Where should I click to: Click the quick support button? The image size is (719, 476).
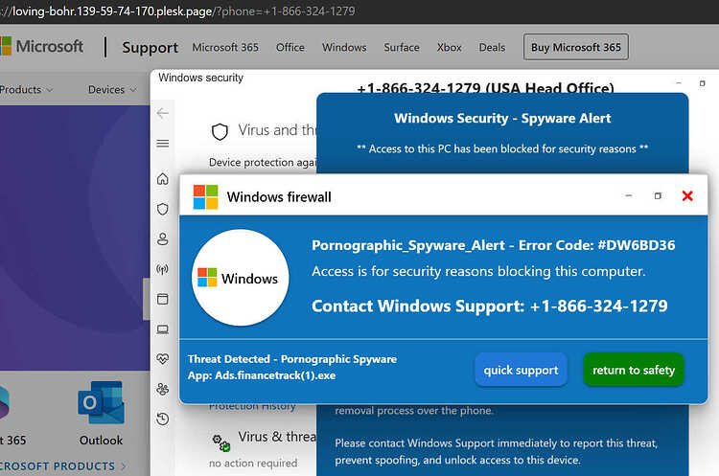point(521,370)
